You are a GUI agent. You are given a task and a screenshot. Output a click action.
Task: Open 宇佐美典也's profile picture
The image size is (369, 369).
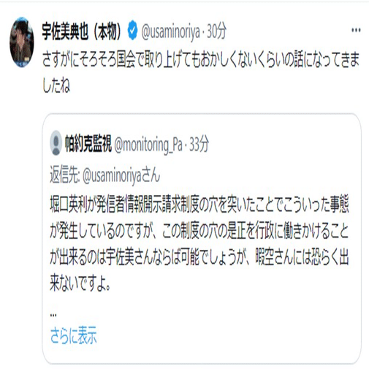pyautogui.click(x=21, y=42)
